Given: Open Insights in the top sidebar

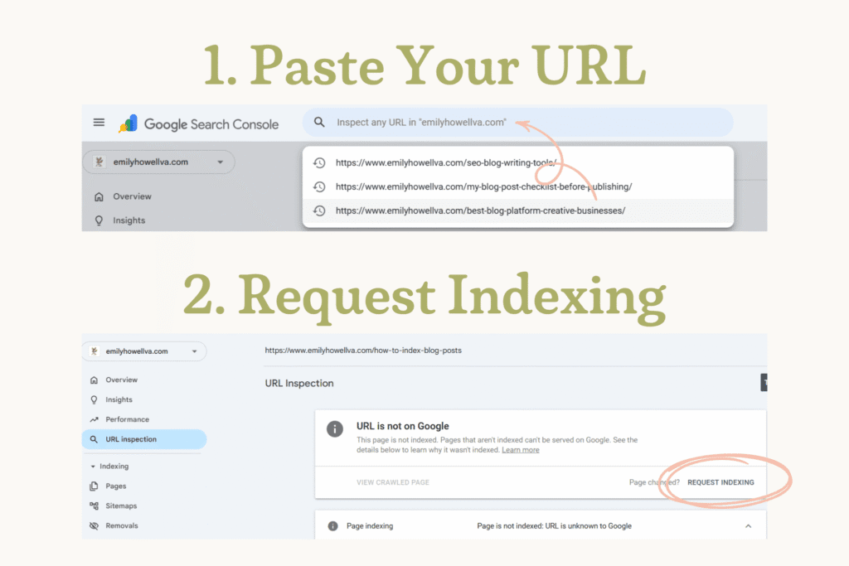Looking at the screenshot, I should coord(129,220).
